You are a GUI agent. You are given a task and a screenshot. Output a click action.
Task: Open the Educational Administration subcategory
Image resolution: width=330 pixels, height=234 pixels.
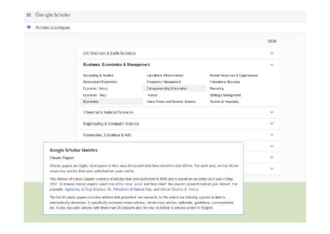165,76
